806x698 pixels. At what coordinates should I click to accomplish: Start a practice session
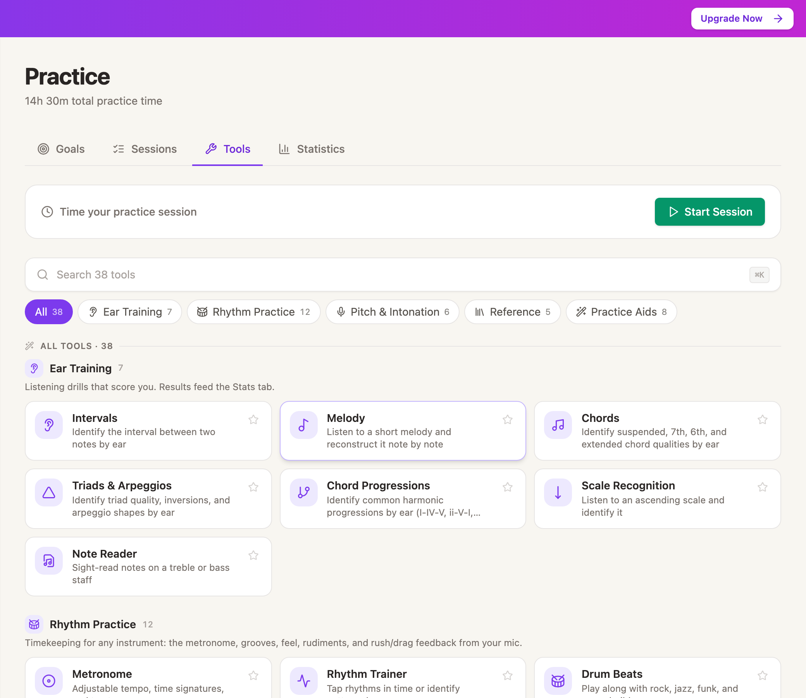tap(710, 212)
